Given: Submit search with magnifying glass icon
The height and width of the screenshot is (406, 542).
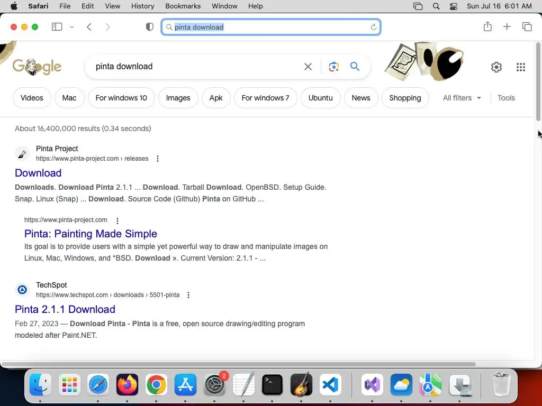Looking at the screenshot, I should [355, 66].
